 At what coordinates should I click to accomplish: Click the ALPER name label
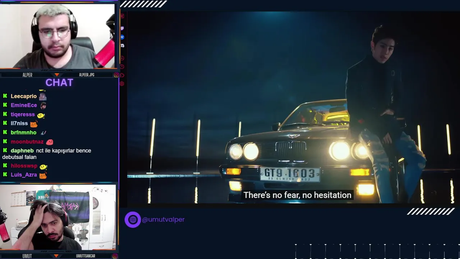[x=27, y=75]
